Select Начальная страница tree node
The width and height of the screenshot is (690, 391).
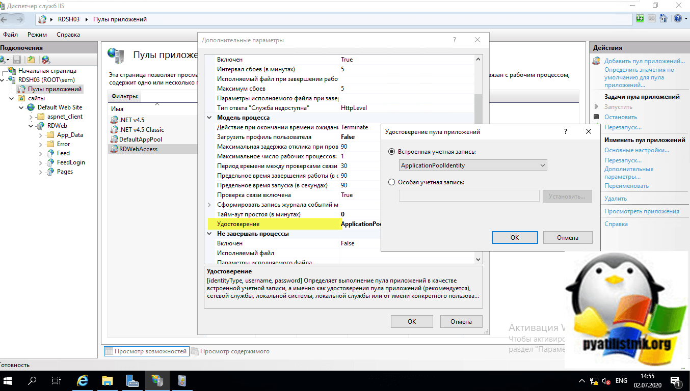click(47, 71)
